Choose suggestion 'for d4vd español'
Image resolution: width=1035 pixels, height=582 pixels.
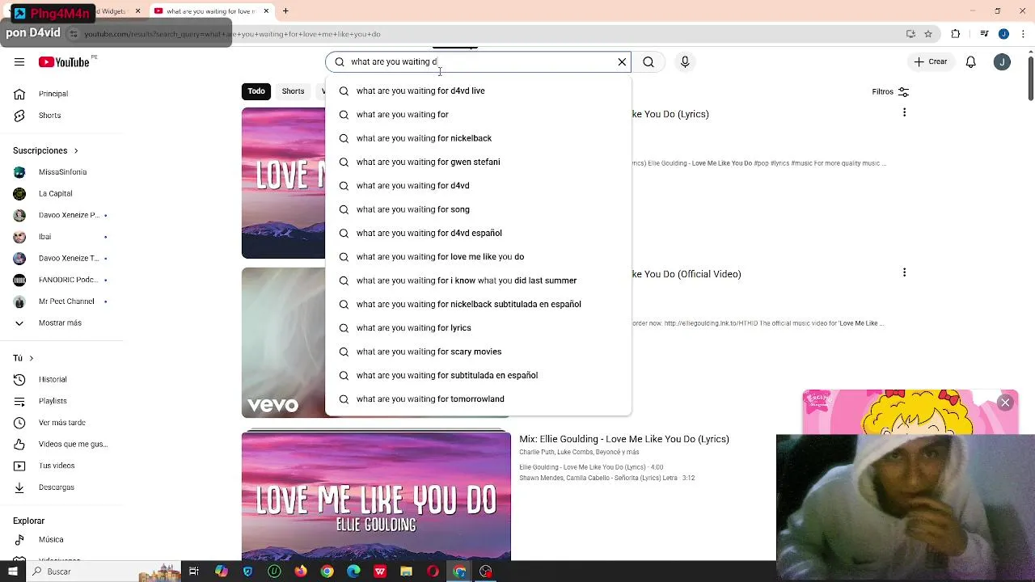(x=478, y=234)
